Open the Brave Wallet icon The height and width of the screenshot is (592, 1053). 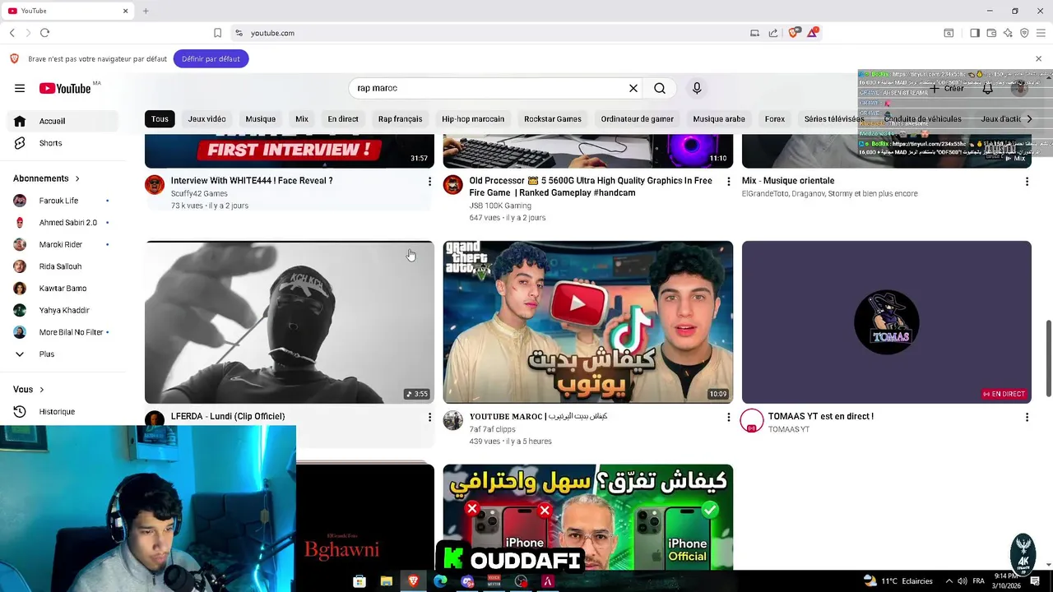991,33
